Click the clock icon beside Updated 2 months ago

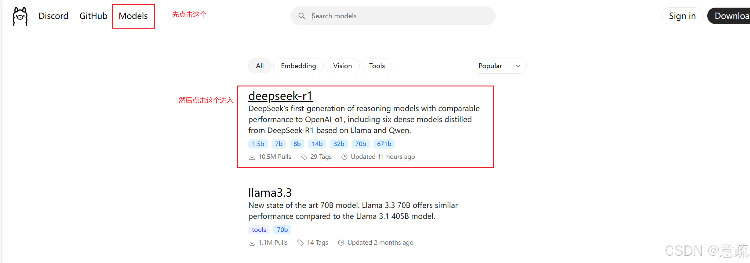point(341,243)
